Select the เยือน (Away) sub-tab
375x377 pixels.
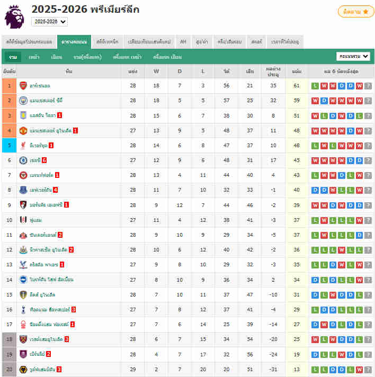click(57, 57)
